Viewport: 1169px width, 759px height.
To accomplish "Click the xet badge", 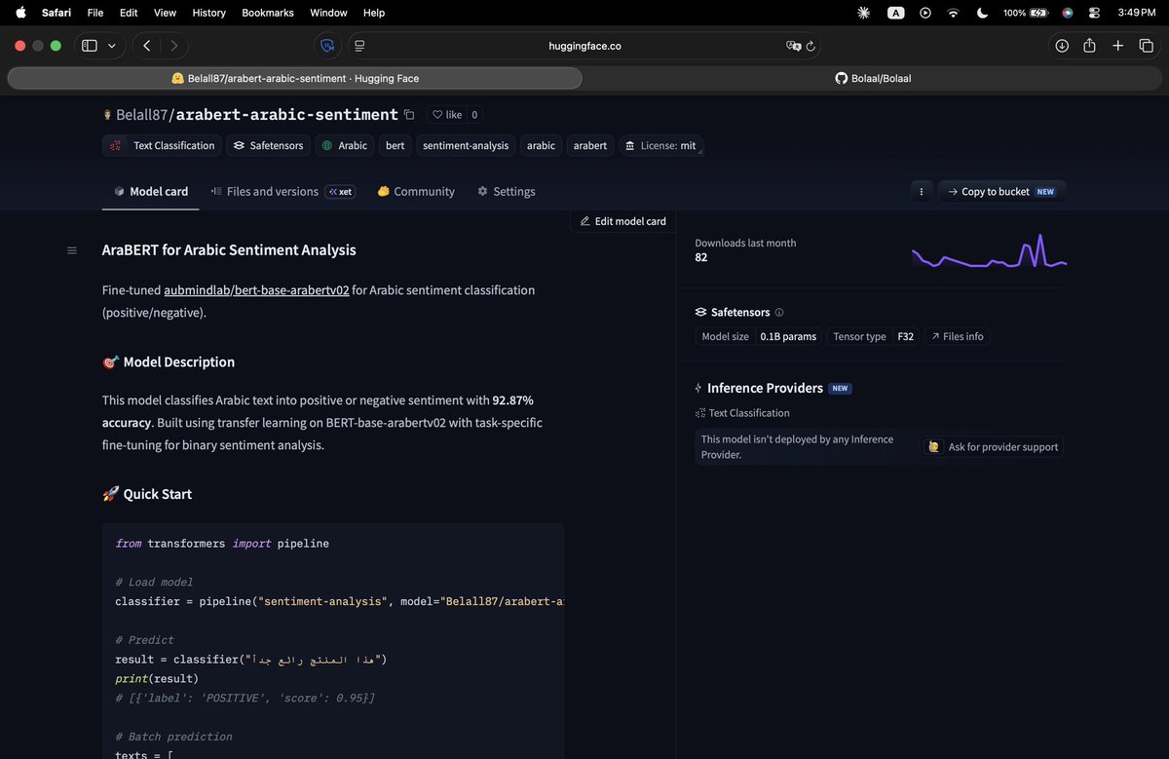I will [341, 192].
